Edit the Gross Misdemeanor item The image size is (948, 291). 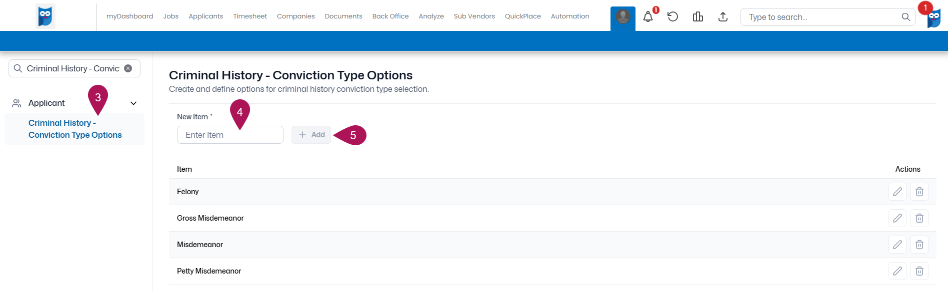(897, 218)
